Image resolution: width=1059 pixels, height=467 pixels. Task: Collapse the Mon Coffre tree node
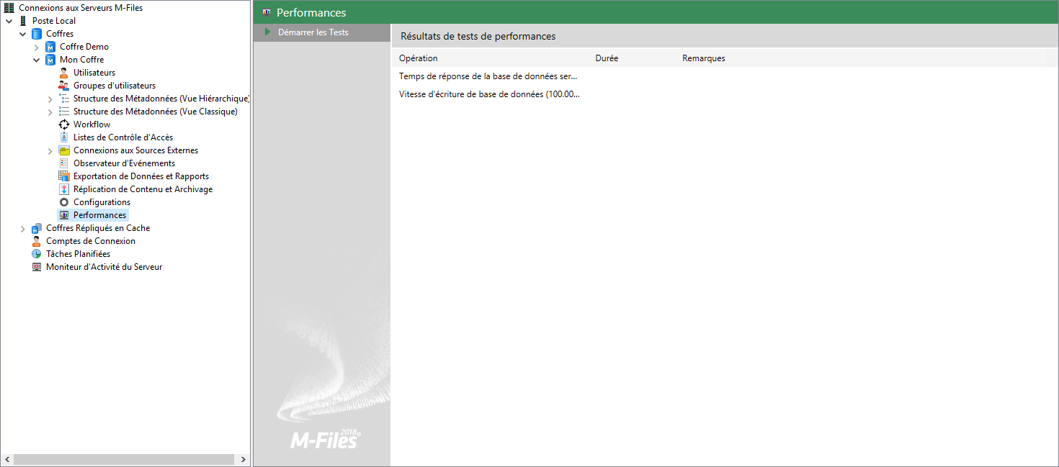37,60
